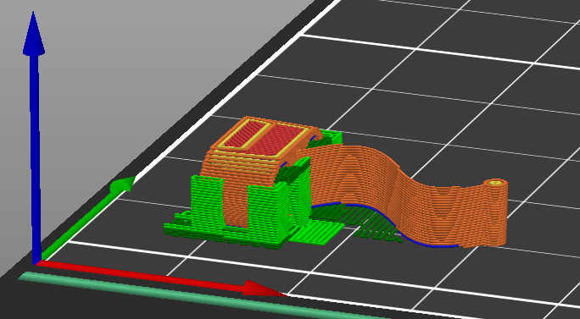Screen dimensions: 580x319
Task: Click the origin where the axes meet
Action: tap(37, 261)
